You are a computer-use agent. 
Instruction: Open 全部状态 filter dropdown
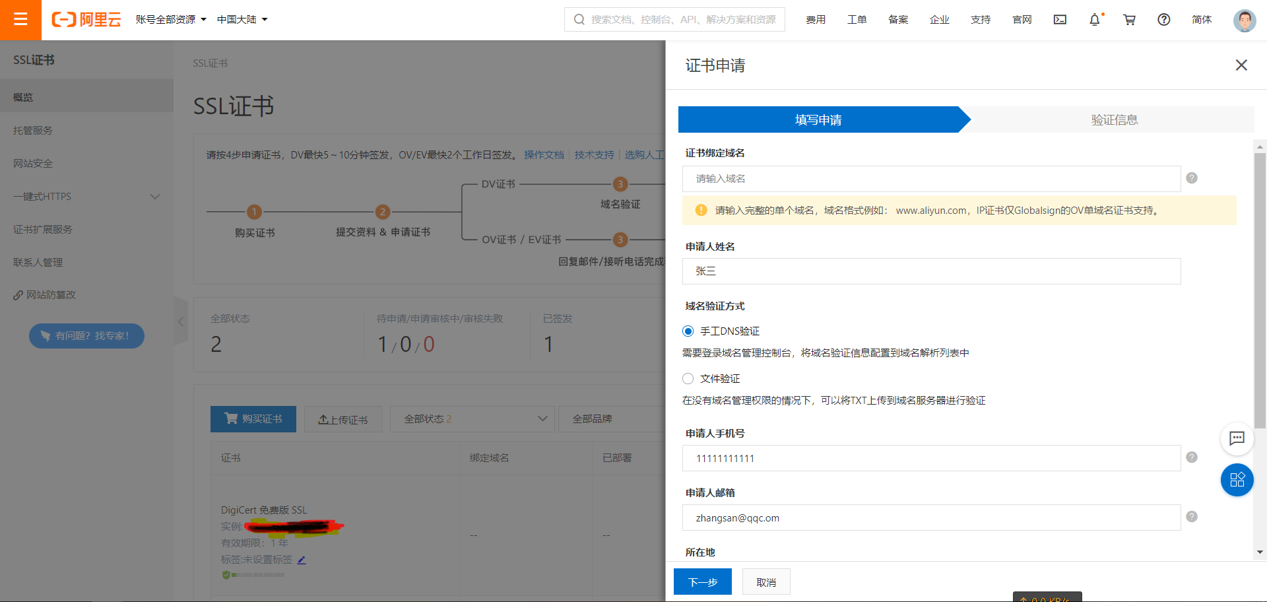[x=472, y=419]
